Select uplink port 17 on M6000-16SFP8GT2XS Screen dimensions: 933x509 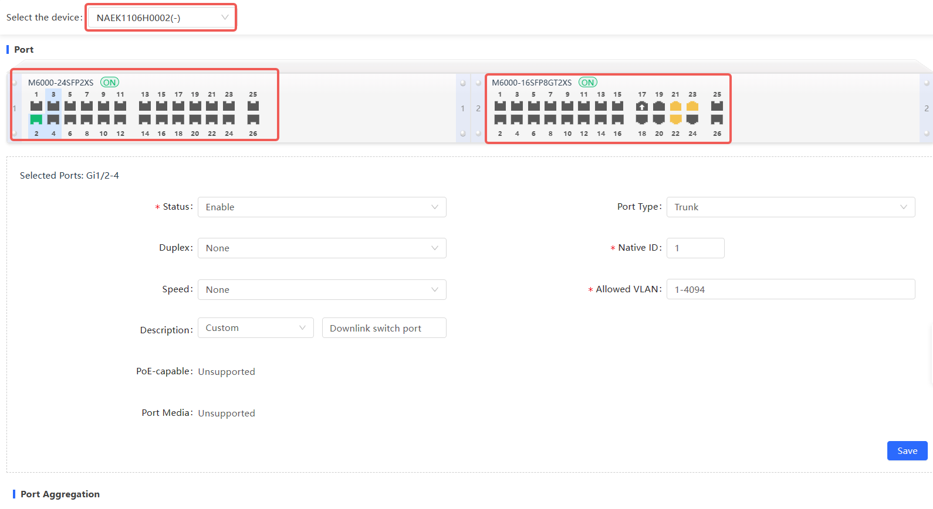coord(642,106)
